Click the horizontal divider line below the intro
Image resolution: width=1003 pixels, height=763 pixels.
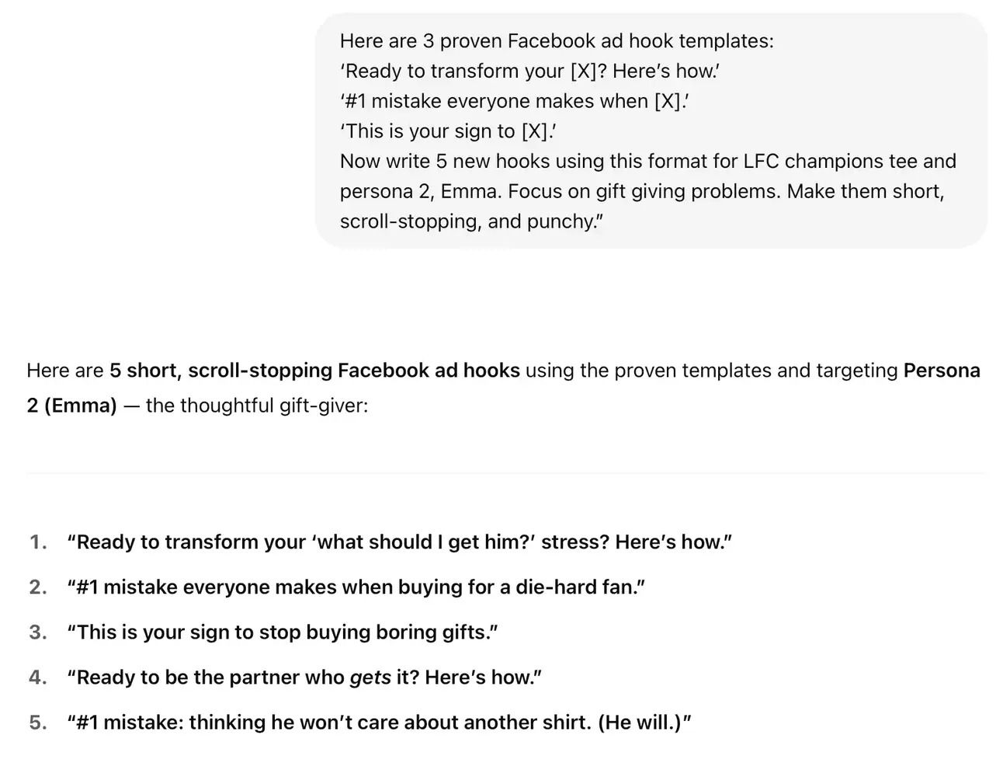click(x=505, y=472)
